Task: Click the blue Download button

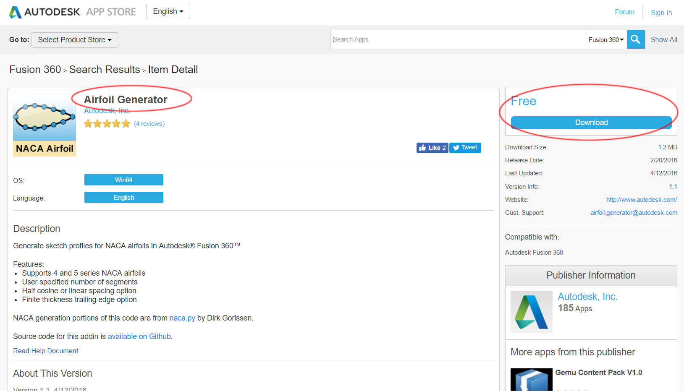Action: pyautogui.click(x=591, y=123)
